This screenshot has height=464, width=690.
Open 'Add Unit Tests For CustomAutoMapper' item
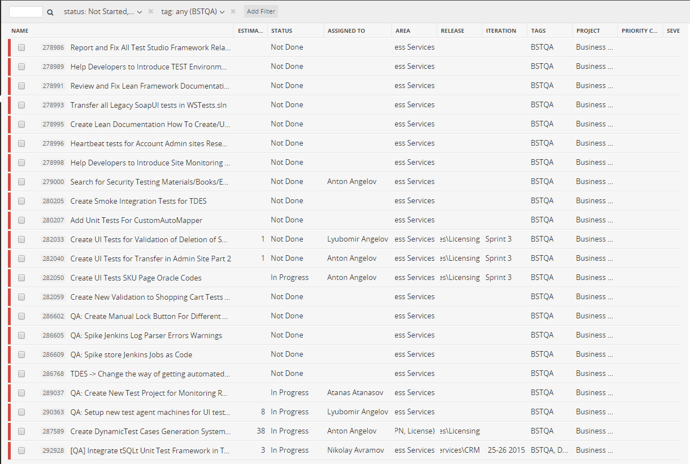pyautogui.click(x=136, y=221)
